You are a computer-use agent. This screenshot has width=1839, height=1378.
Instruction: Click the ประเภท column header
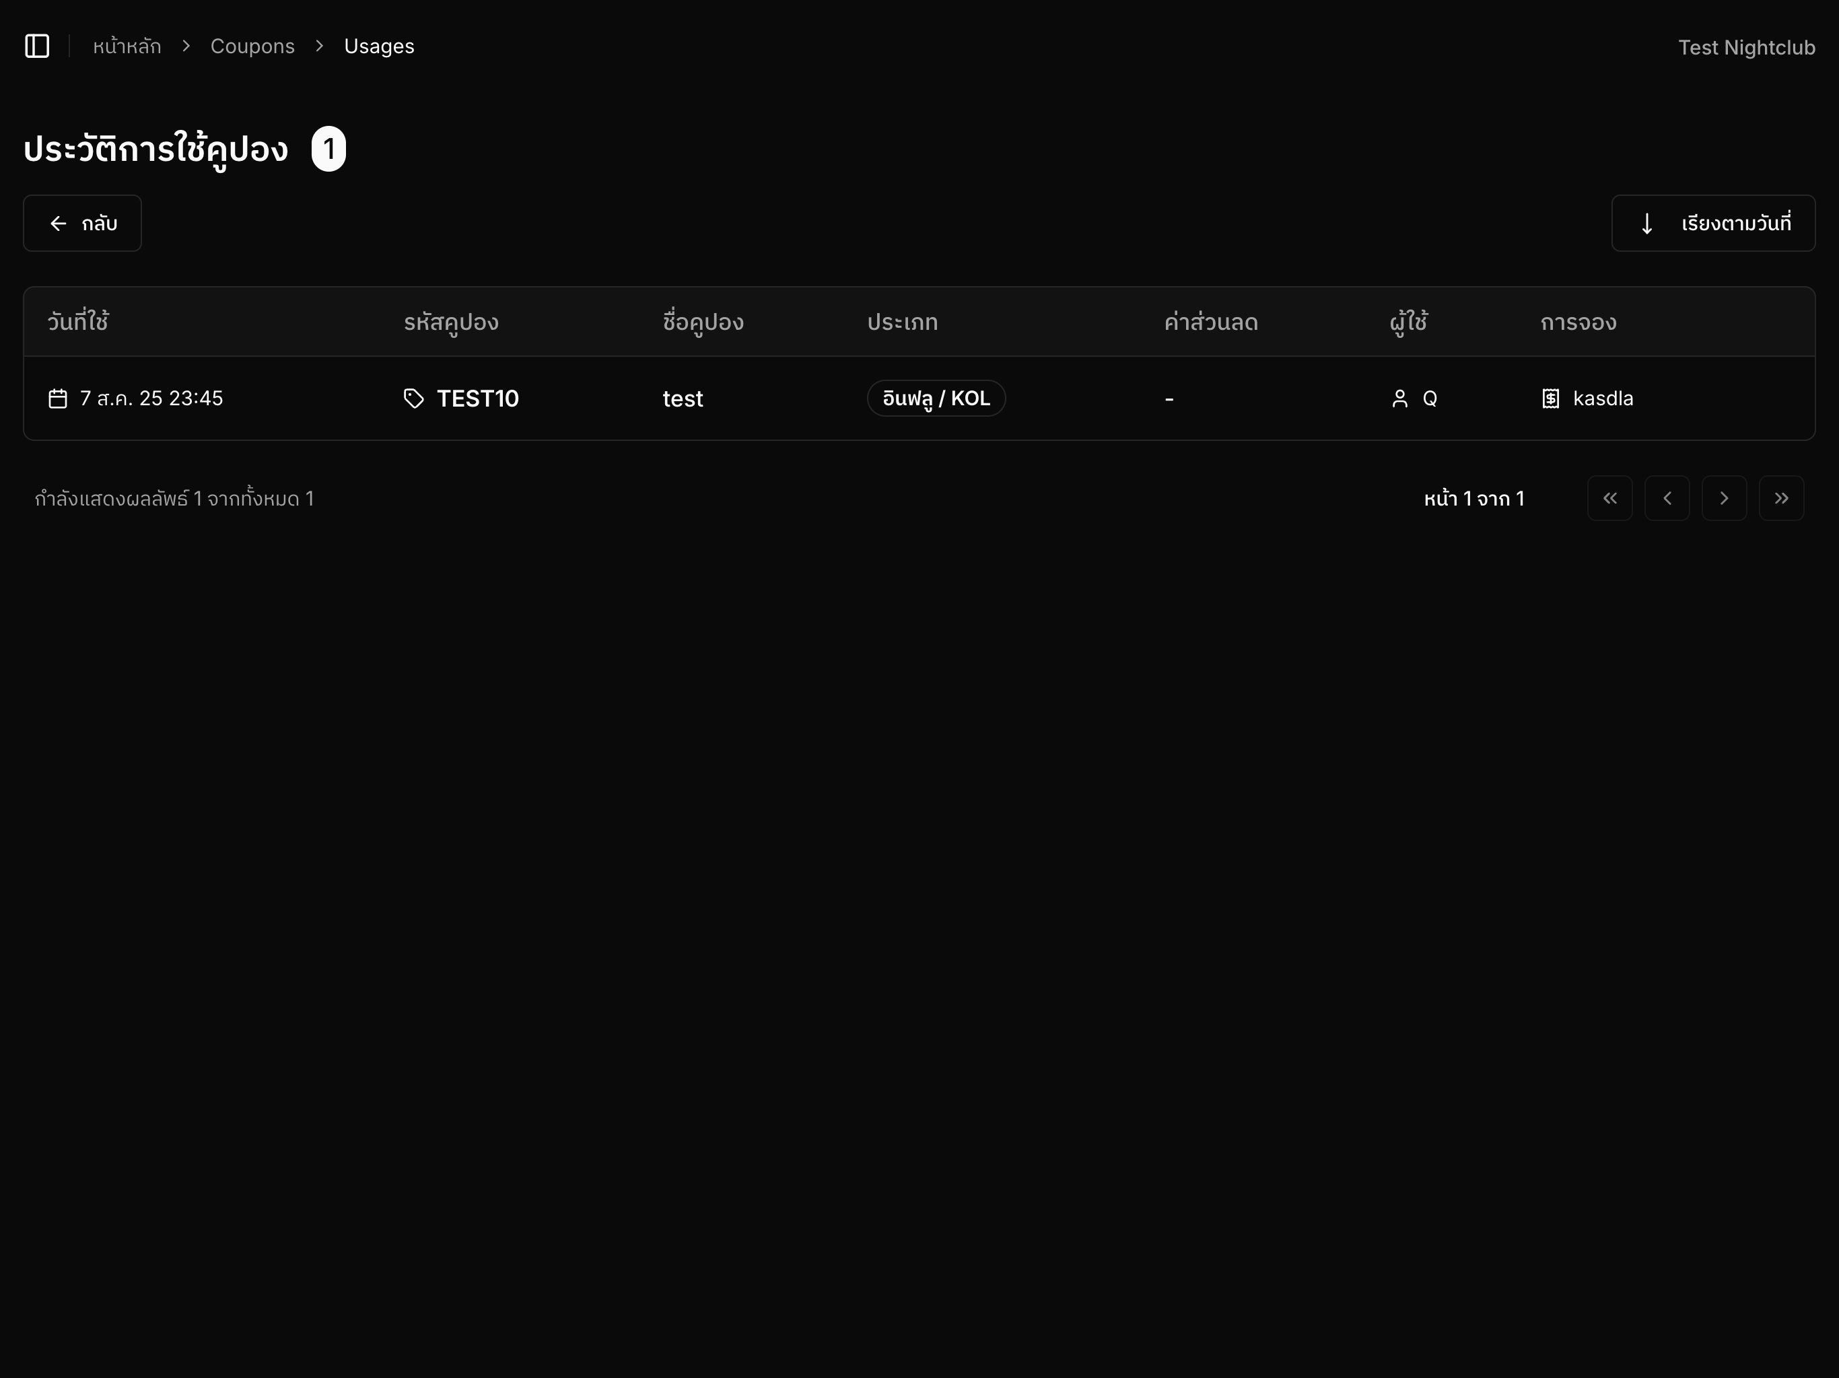(x=902, y=322)
